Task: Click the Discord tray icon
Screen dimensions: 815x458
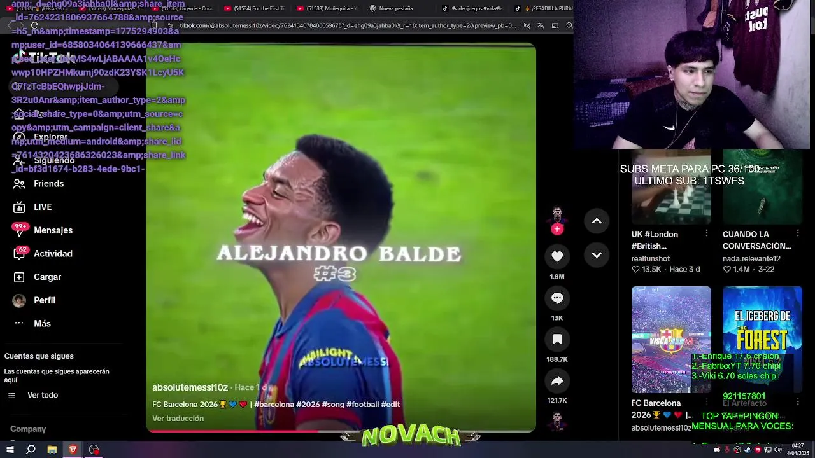Action: 717,450
